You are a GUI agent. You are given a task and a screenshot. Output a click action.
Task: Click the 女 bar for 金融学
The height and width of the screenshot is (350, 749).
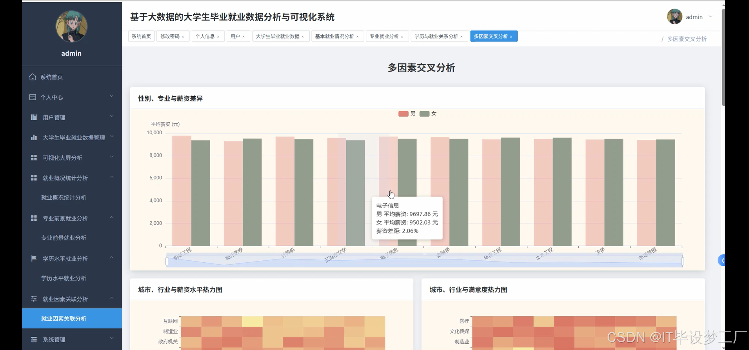[459, 192]
